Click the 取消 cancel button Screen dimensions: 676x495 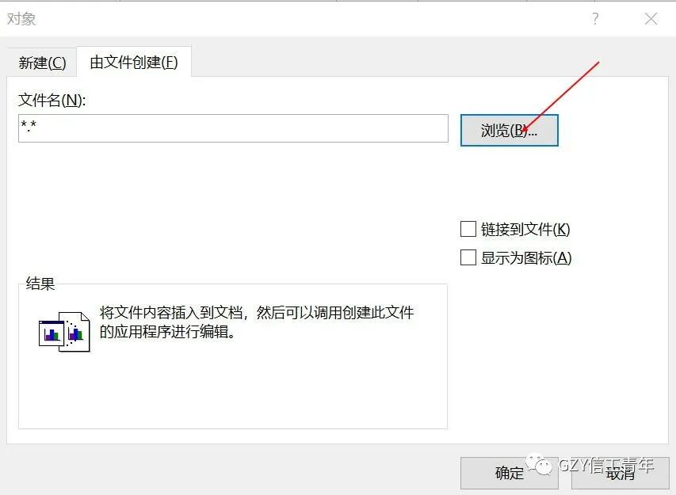(621, 473)
